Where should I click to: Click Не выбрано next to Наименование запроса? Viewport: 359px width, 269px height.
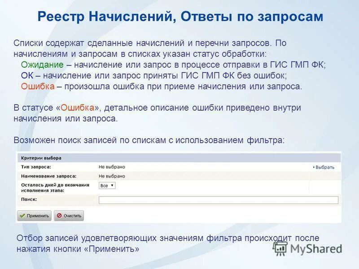[112, 176]
